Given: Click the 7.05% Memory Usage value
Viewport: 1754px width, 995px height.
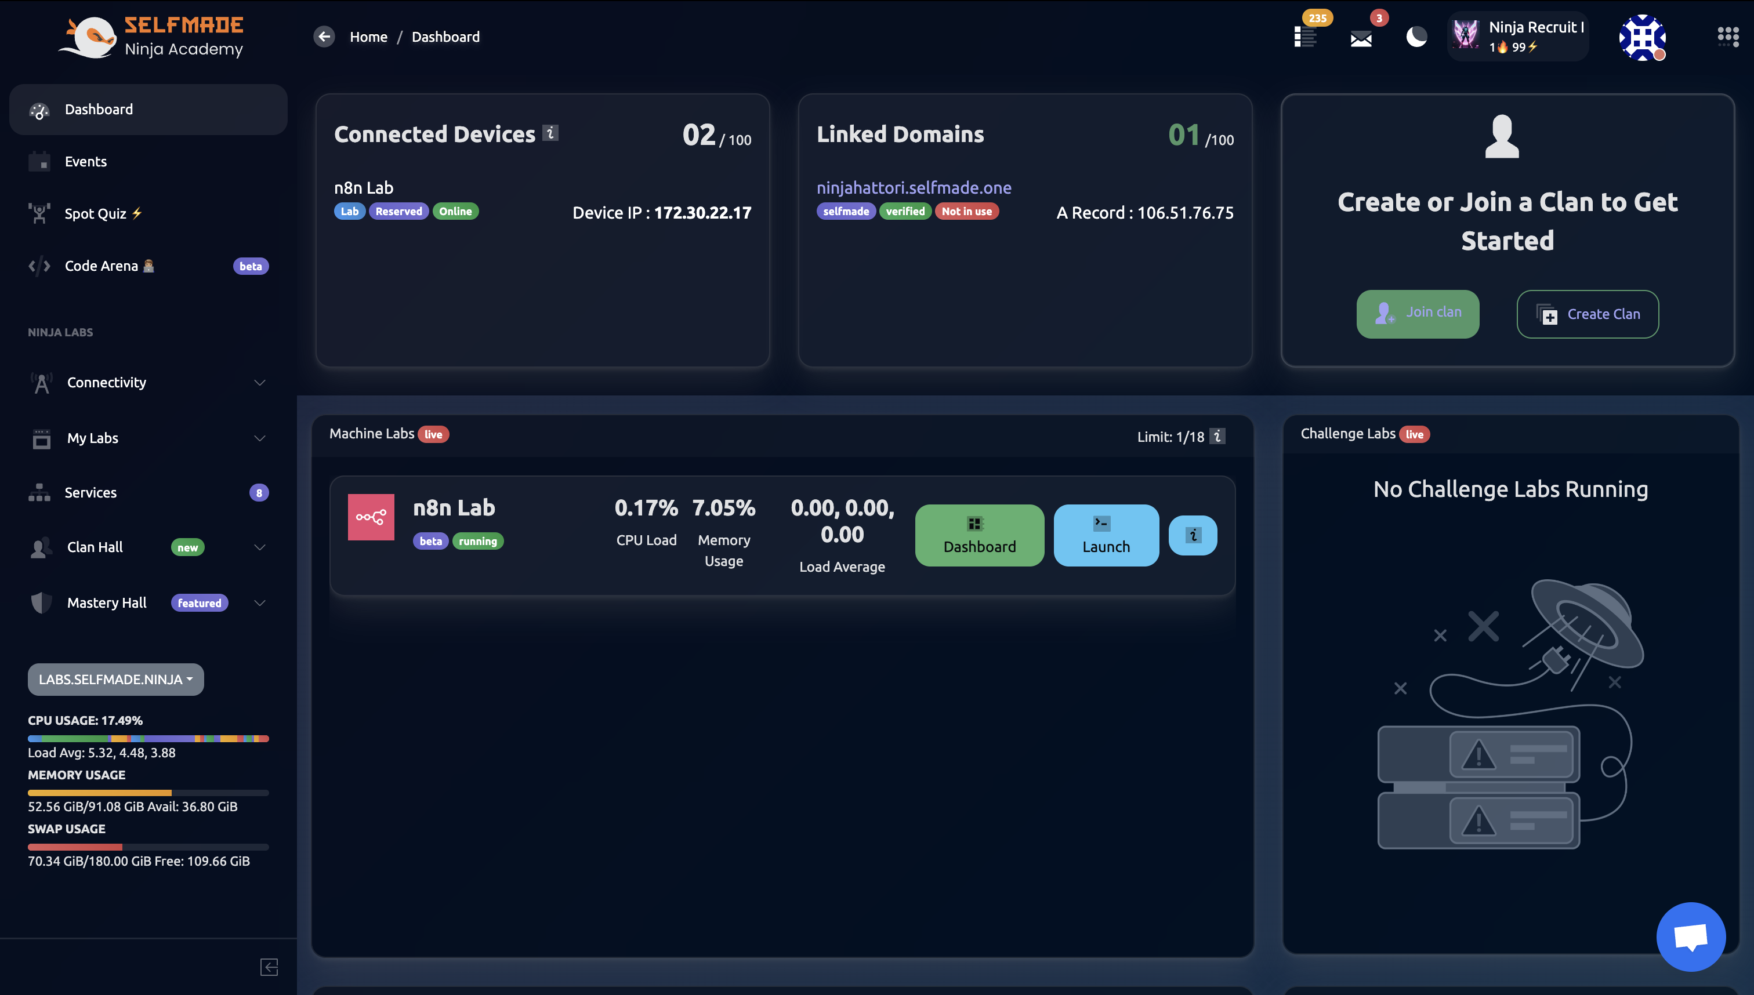Looking at the screenshot, I should coord(723,508).
